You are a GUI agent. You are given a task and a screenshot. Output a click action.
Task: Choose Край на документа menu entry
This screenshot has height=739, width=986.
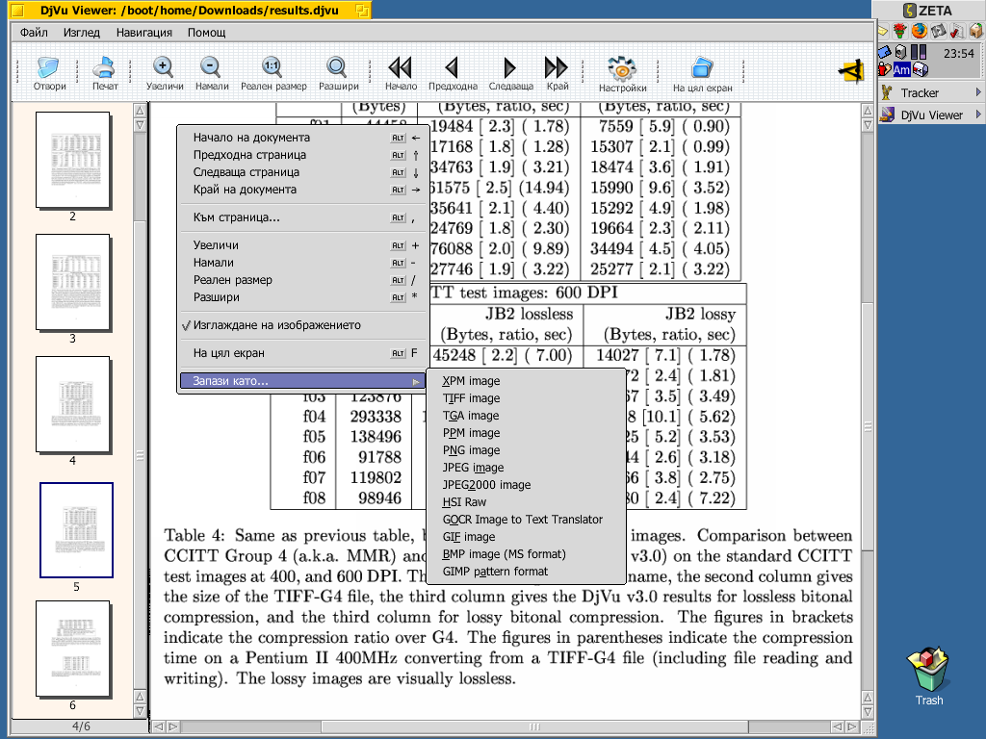303,190
